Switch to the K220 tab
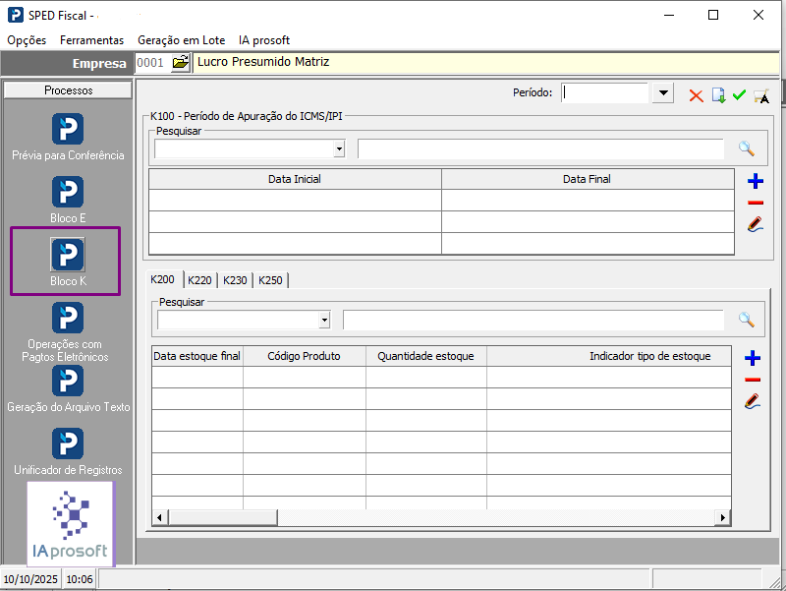The image size is (786, 591). [x=199, y=280]
